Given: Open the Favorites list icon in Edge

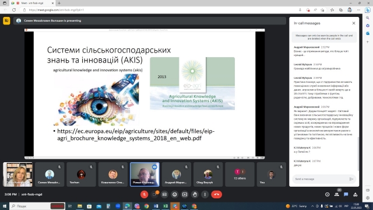Looking at the screenshot, I should click(x=332, y=10).
